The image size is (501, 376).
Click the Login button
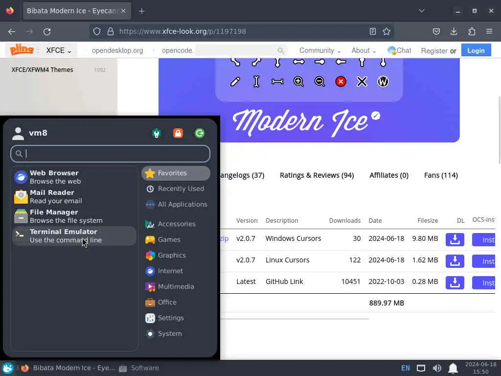click(x=476, y=50)
